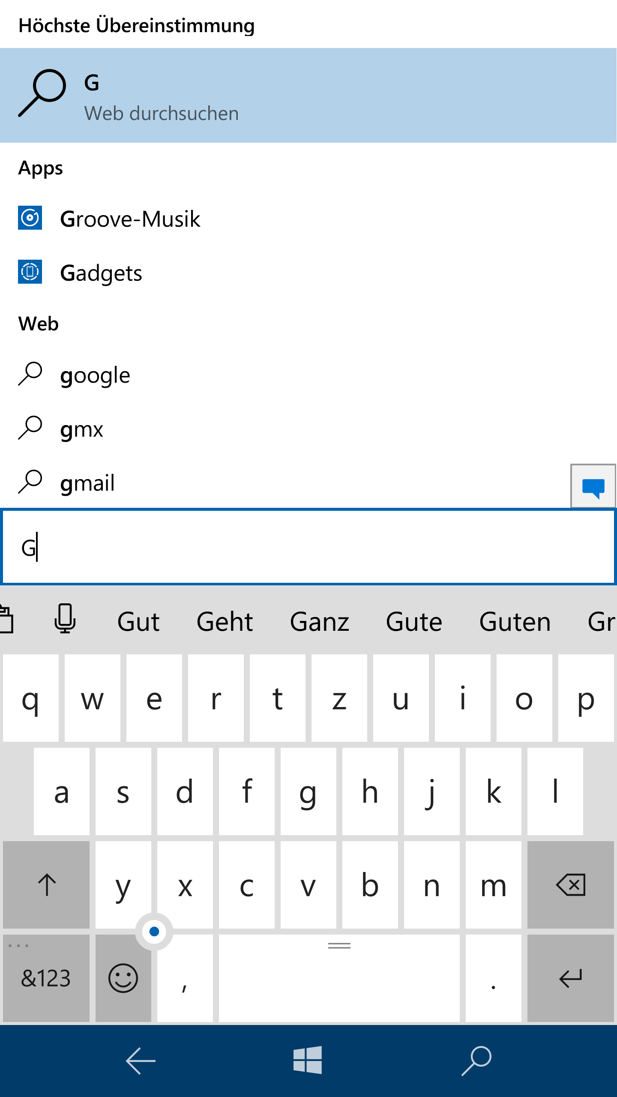Open the clipboard icon on suggestion bar

(6, 619)
